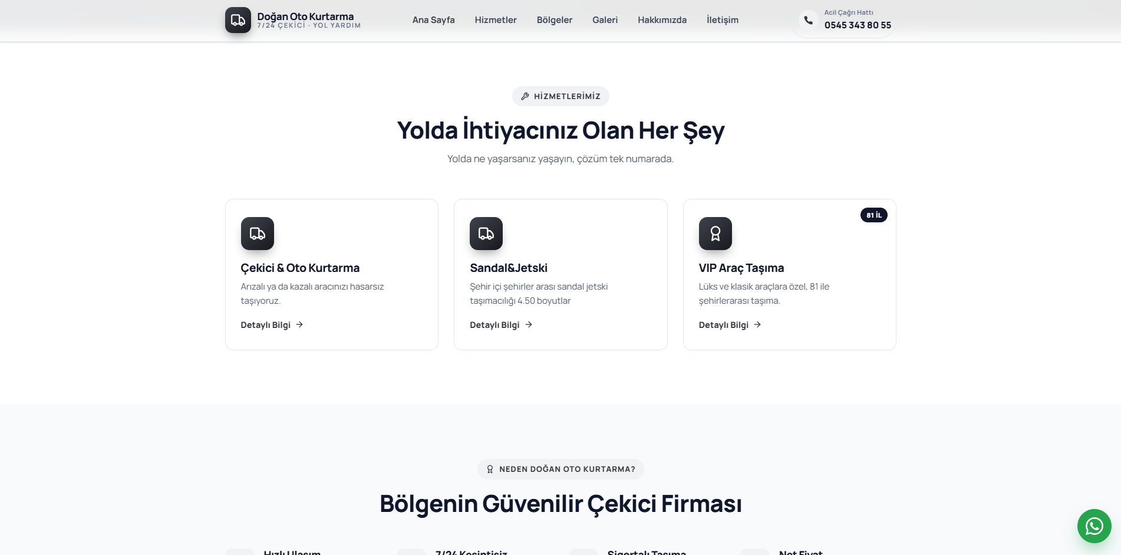Click arrow next to Detaylı Bilgi under VIP Araç Taşıma
The width and height of the screenshot is (1121, 555).
coord(757,324)
